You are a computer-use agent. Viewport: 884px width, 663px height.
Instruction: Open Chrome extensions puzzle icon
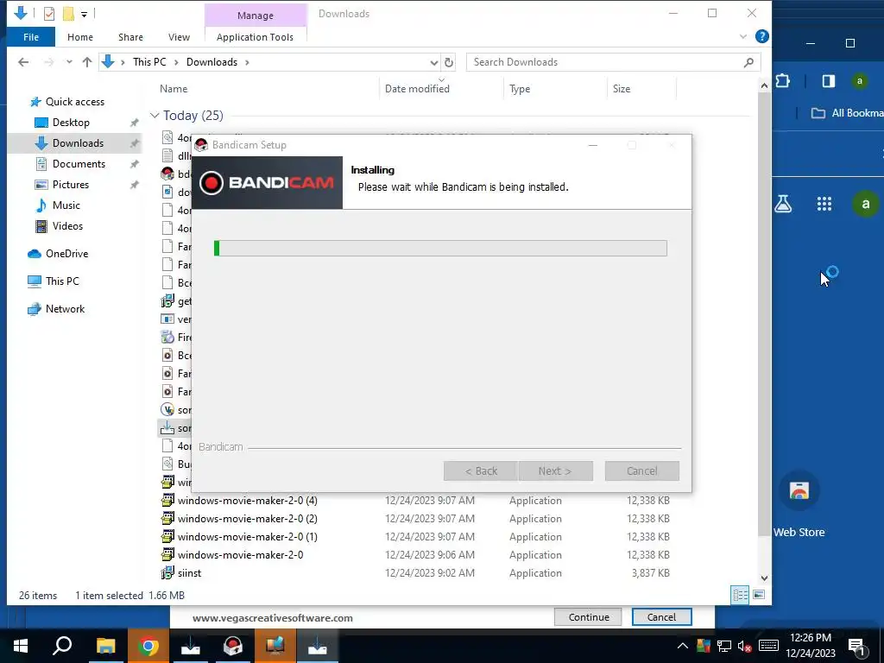pos(782,81)
